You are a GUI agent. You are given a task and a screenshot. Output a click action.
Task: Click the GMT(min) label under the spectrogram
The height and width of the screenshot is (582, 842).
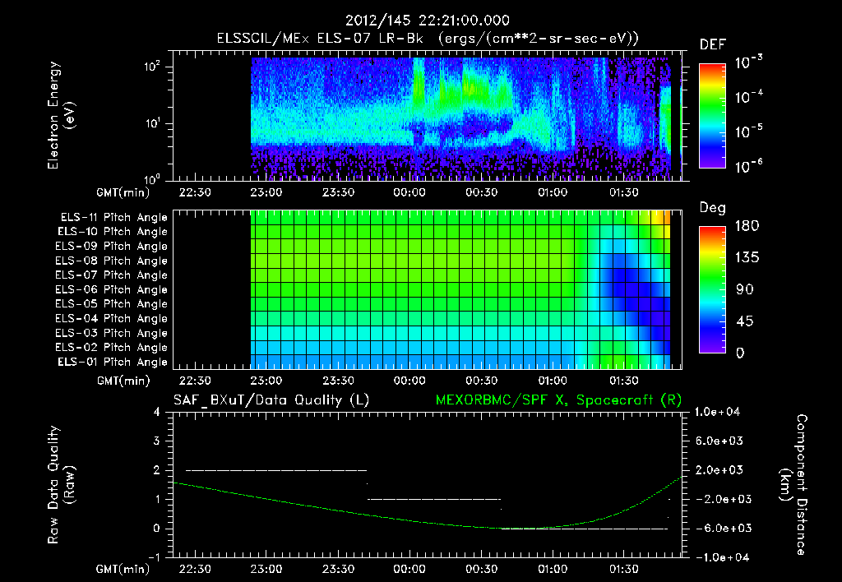[x=123, y=192]
